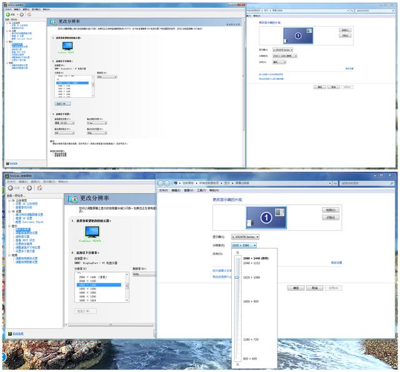Click Back arrow in bottom NVIDIA control panel
Screen dimensions: 400x372
tap(11, 188)
